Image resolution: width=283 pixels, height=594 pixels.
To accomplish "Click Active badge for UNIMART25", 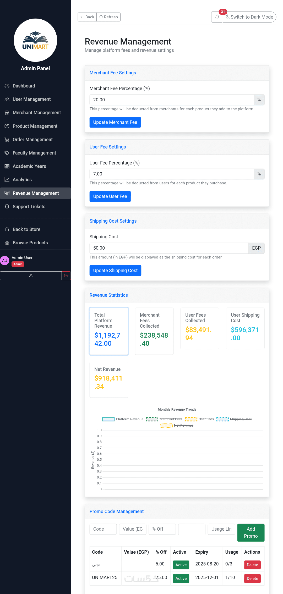I will click(x=181, y=579).
